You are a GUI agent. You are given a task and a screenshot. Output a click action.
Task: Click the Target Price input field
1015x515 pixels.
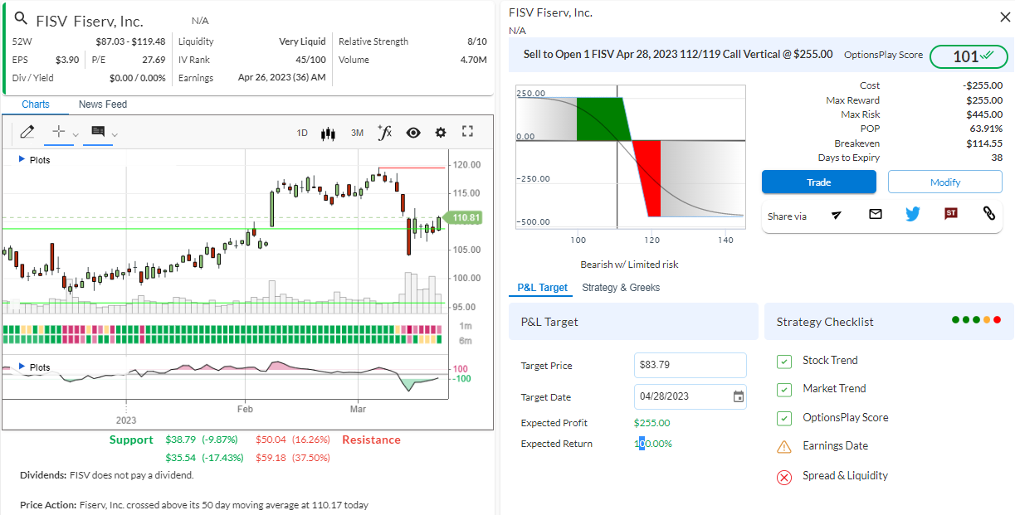[x=690, y=365]
